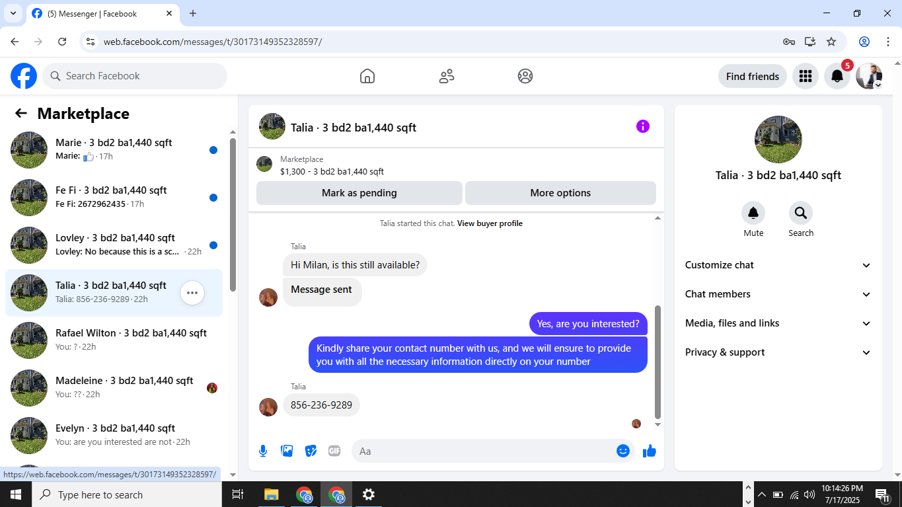Open Chrome profile icon

pyautogui.click(x=864, y=42)
